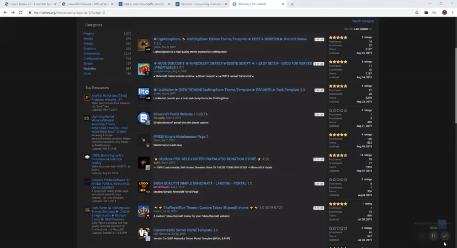
Task: Close the 'XenForo - Compelling Community' tab
Action: pos(226,4)
